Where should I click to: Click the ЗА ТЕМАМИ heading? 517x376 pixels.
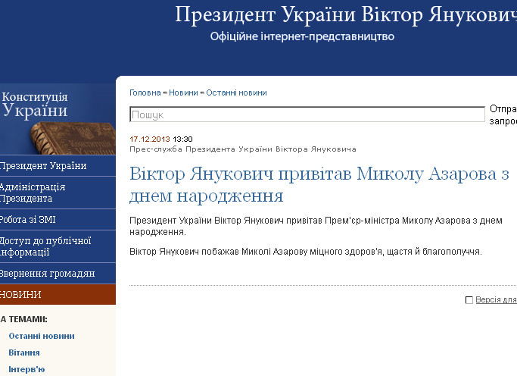[x=23, y=319]
